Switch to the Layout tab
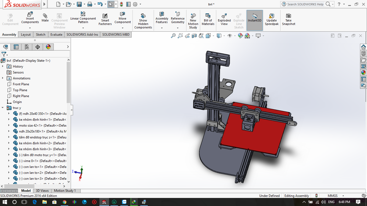 [x=26, y=35]
